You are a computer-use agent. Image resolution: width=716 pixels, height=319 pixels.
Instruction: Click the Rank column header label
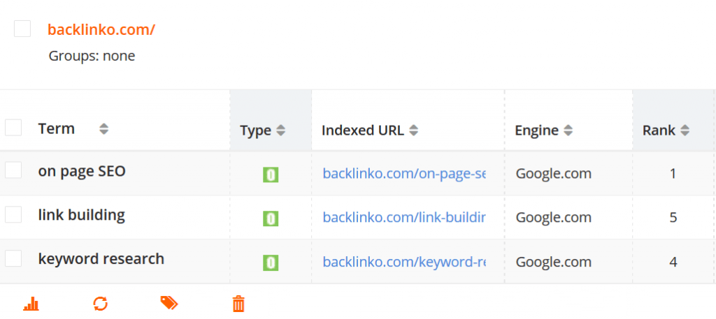coord(659,131)
